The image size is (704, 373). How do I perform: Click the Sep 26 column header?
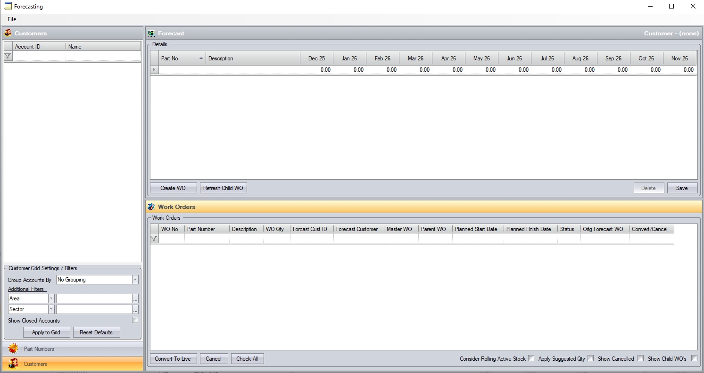click(613, 58)
